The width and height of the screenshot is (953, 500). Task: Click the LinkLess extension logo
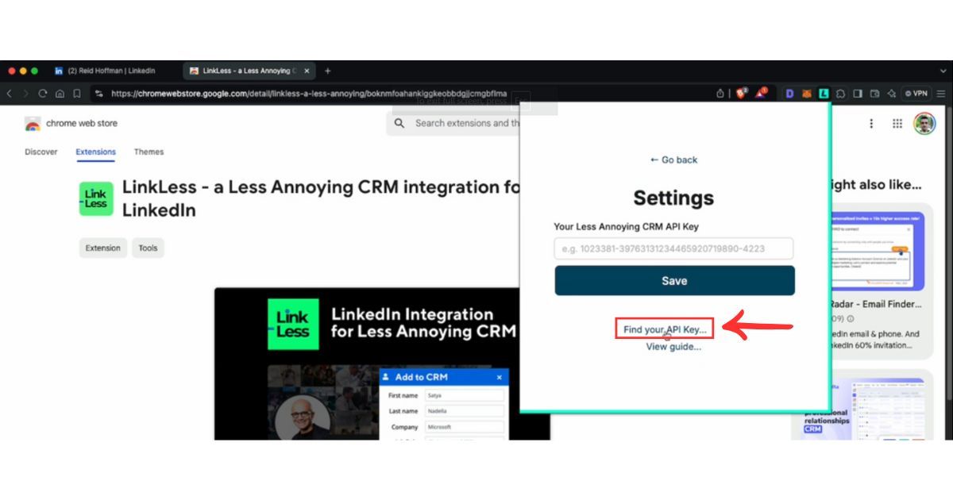[96, 198]
